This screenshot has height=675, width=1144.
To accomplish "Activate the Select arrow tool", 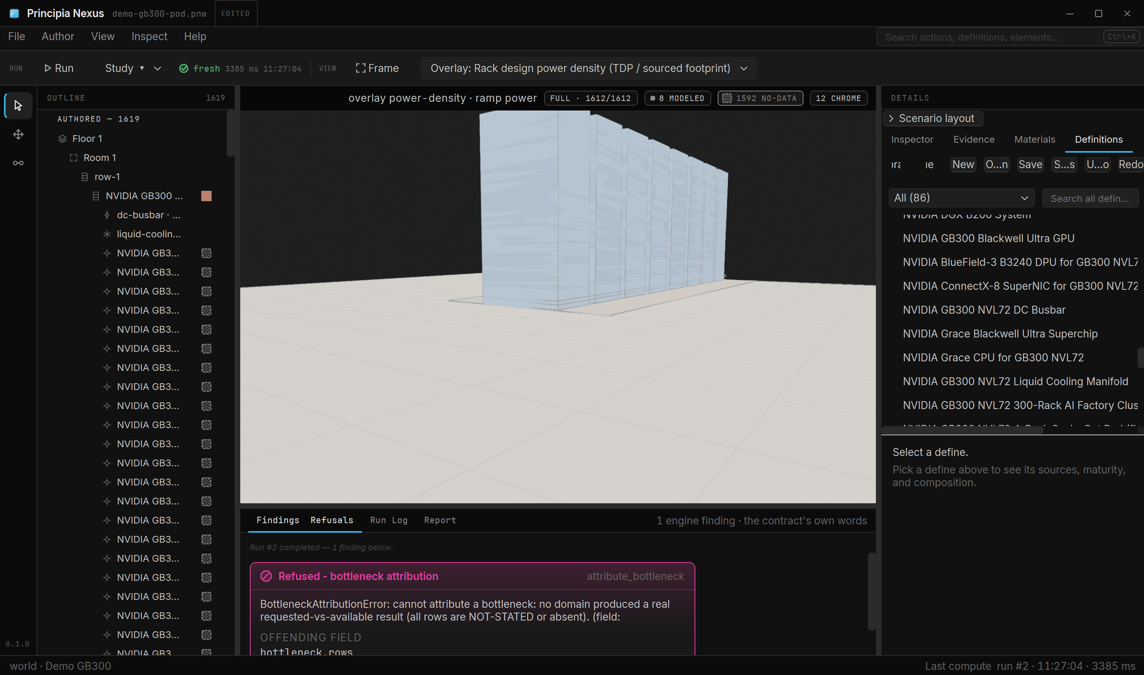I will (x=18, y=106).
